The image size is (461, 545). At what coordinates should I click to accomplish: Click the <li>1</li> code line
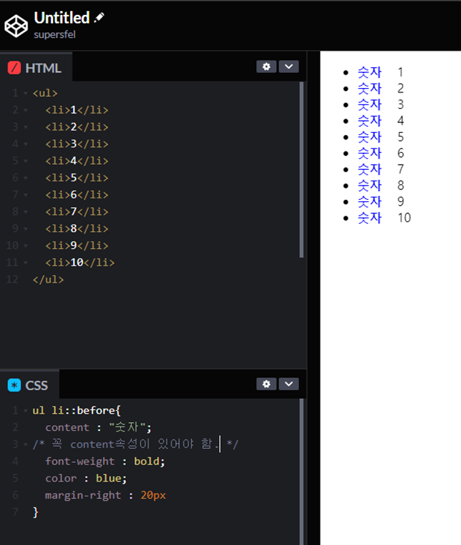point(77,110)
